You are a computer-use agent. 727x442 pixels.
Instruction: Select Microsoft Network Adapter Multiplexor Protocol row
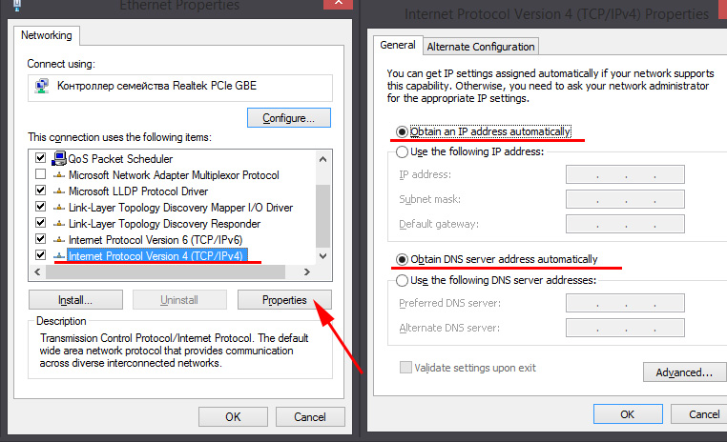click(174, 175)
